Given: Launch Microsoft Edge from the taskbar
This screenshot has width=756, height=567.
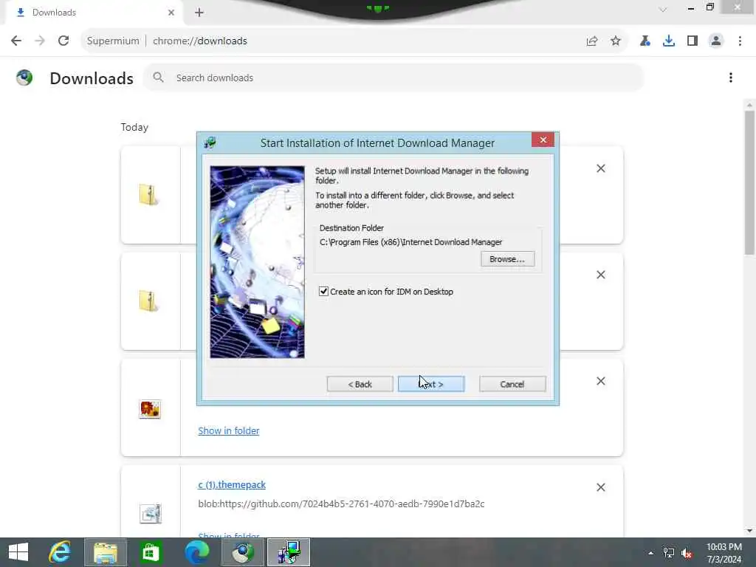Looking at the screenshot, I should pyautogui.click(x=196, y=552).
